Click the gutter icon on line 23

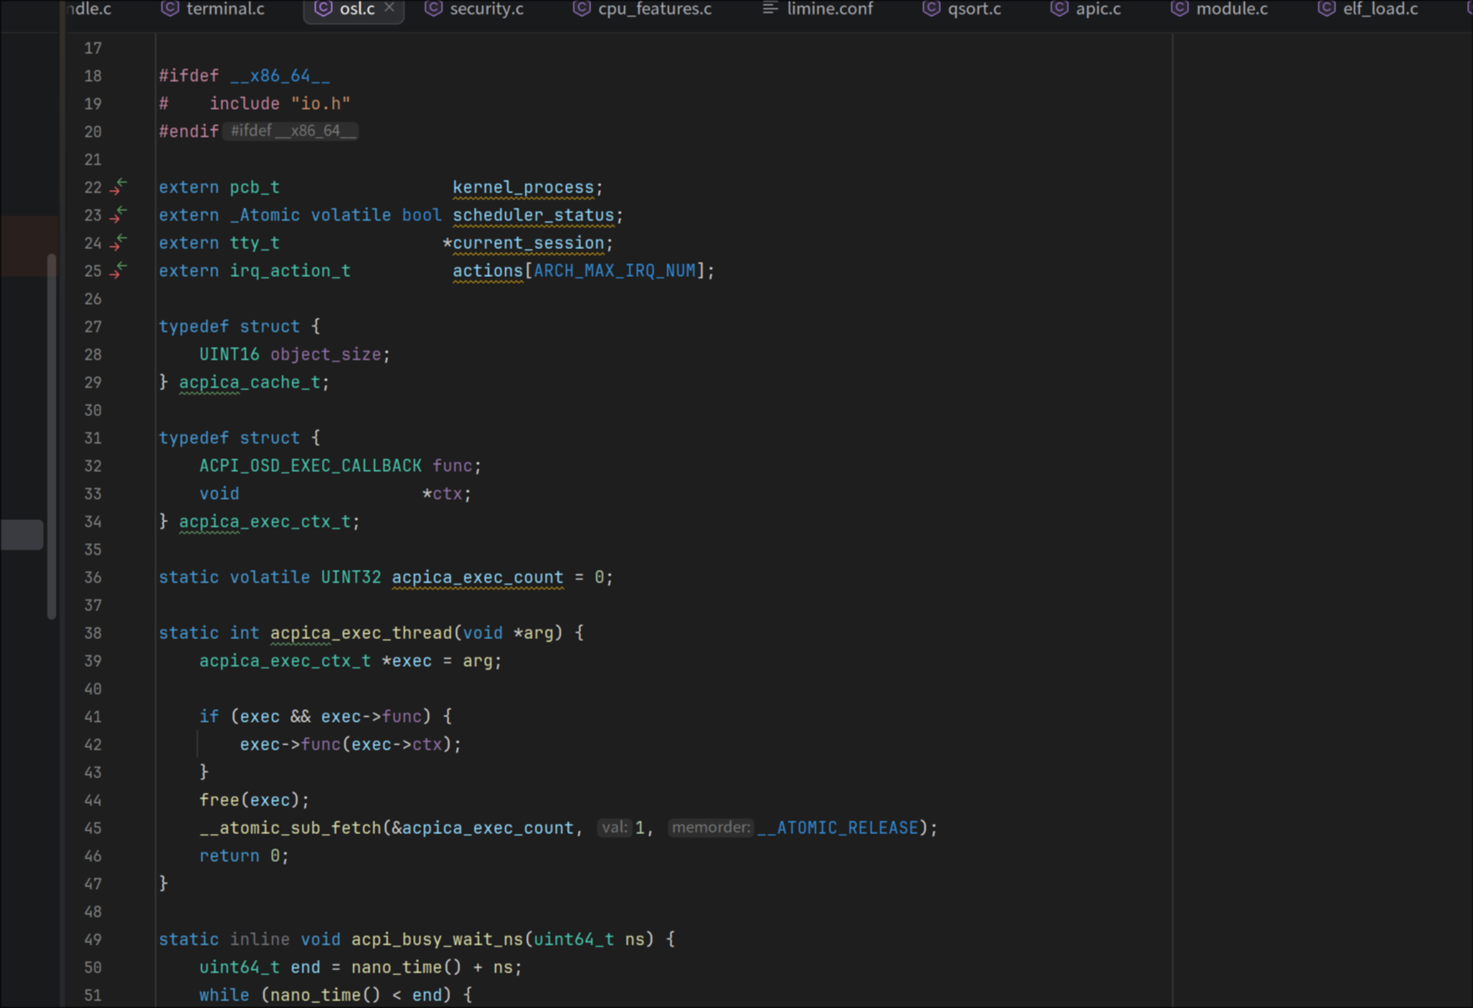point(119,214)
